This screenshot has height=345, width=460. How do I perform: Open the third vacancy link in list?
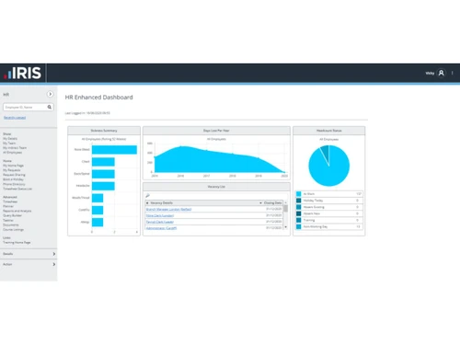click(160, 222)
